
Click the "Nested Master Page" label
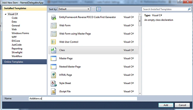70,67
